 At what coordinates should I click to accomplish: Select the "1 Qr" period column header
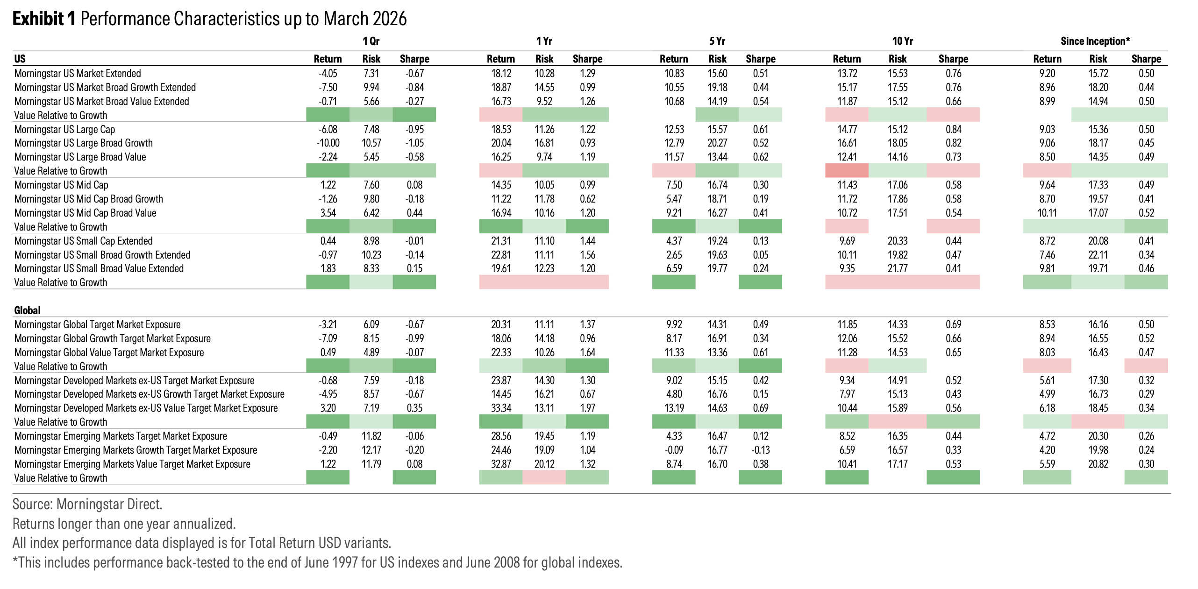[371, 41]
